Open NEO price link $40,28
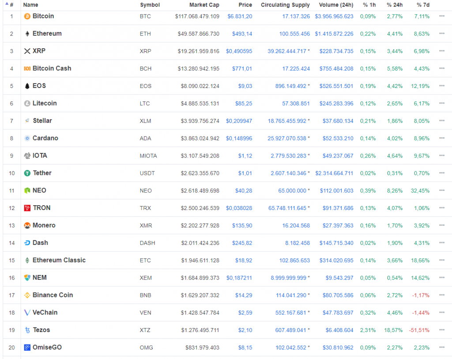The height and width of the screenshot is (359, 452). point(244,191)
